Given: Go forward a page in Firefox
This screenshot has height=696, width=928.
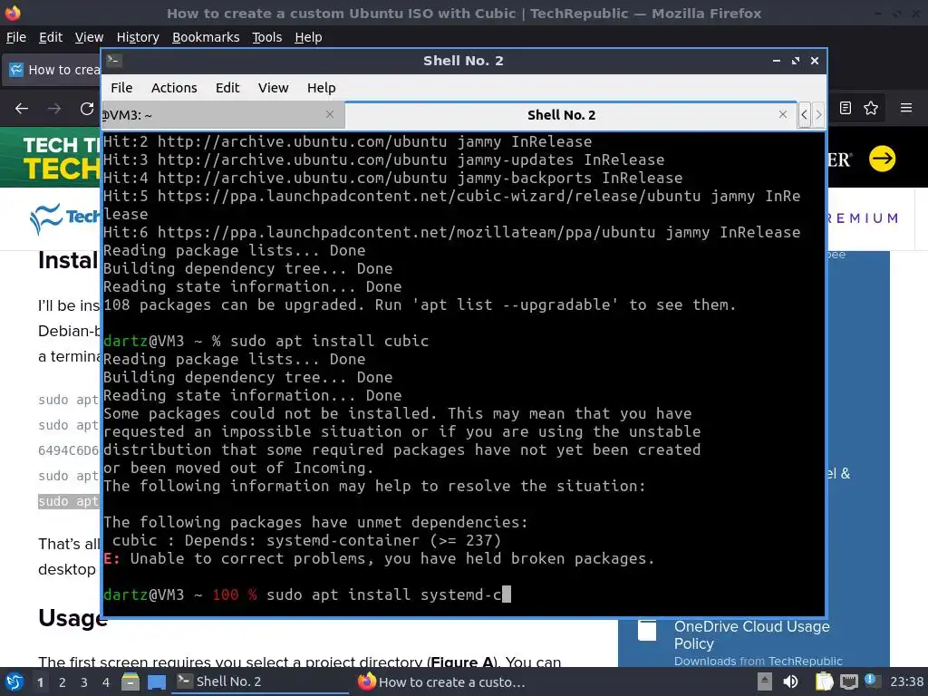Looking at the screenshot, I should tap(54, 109).
